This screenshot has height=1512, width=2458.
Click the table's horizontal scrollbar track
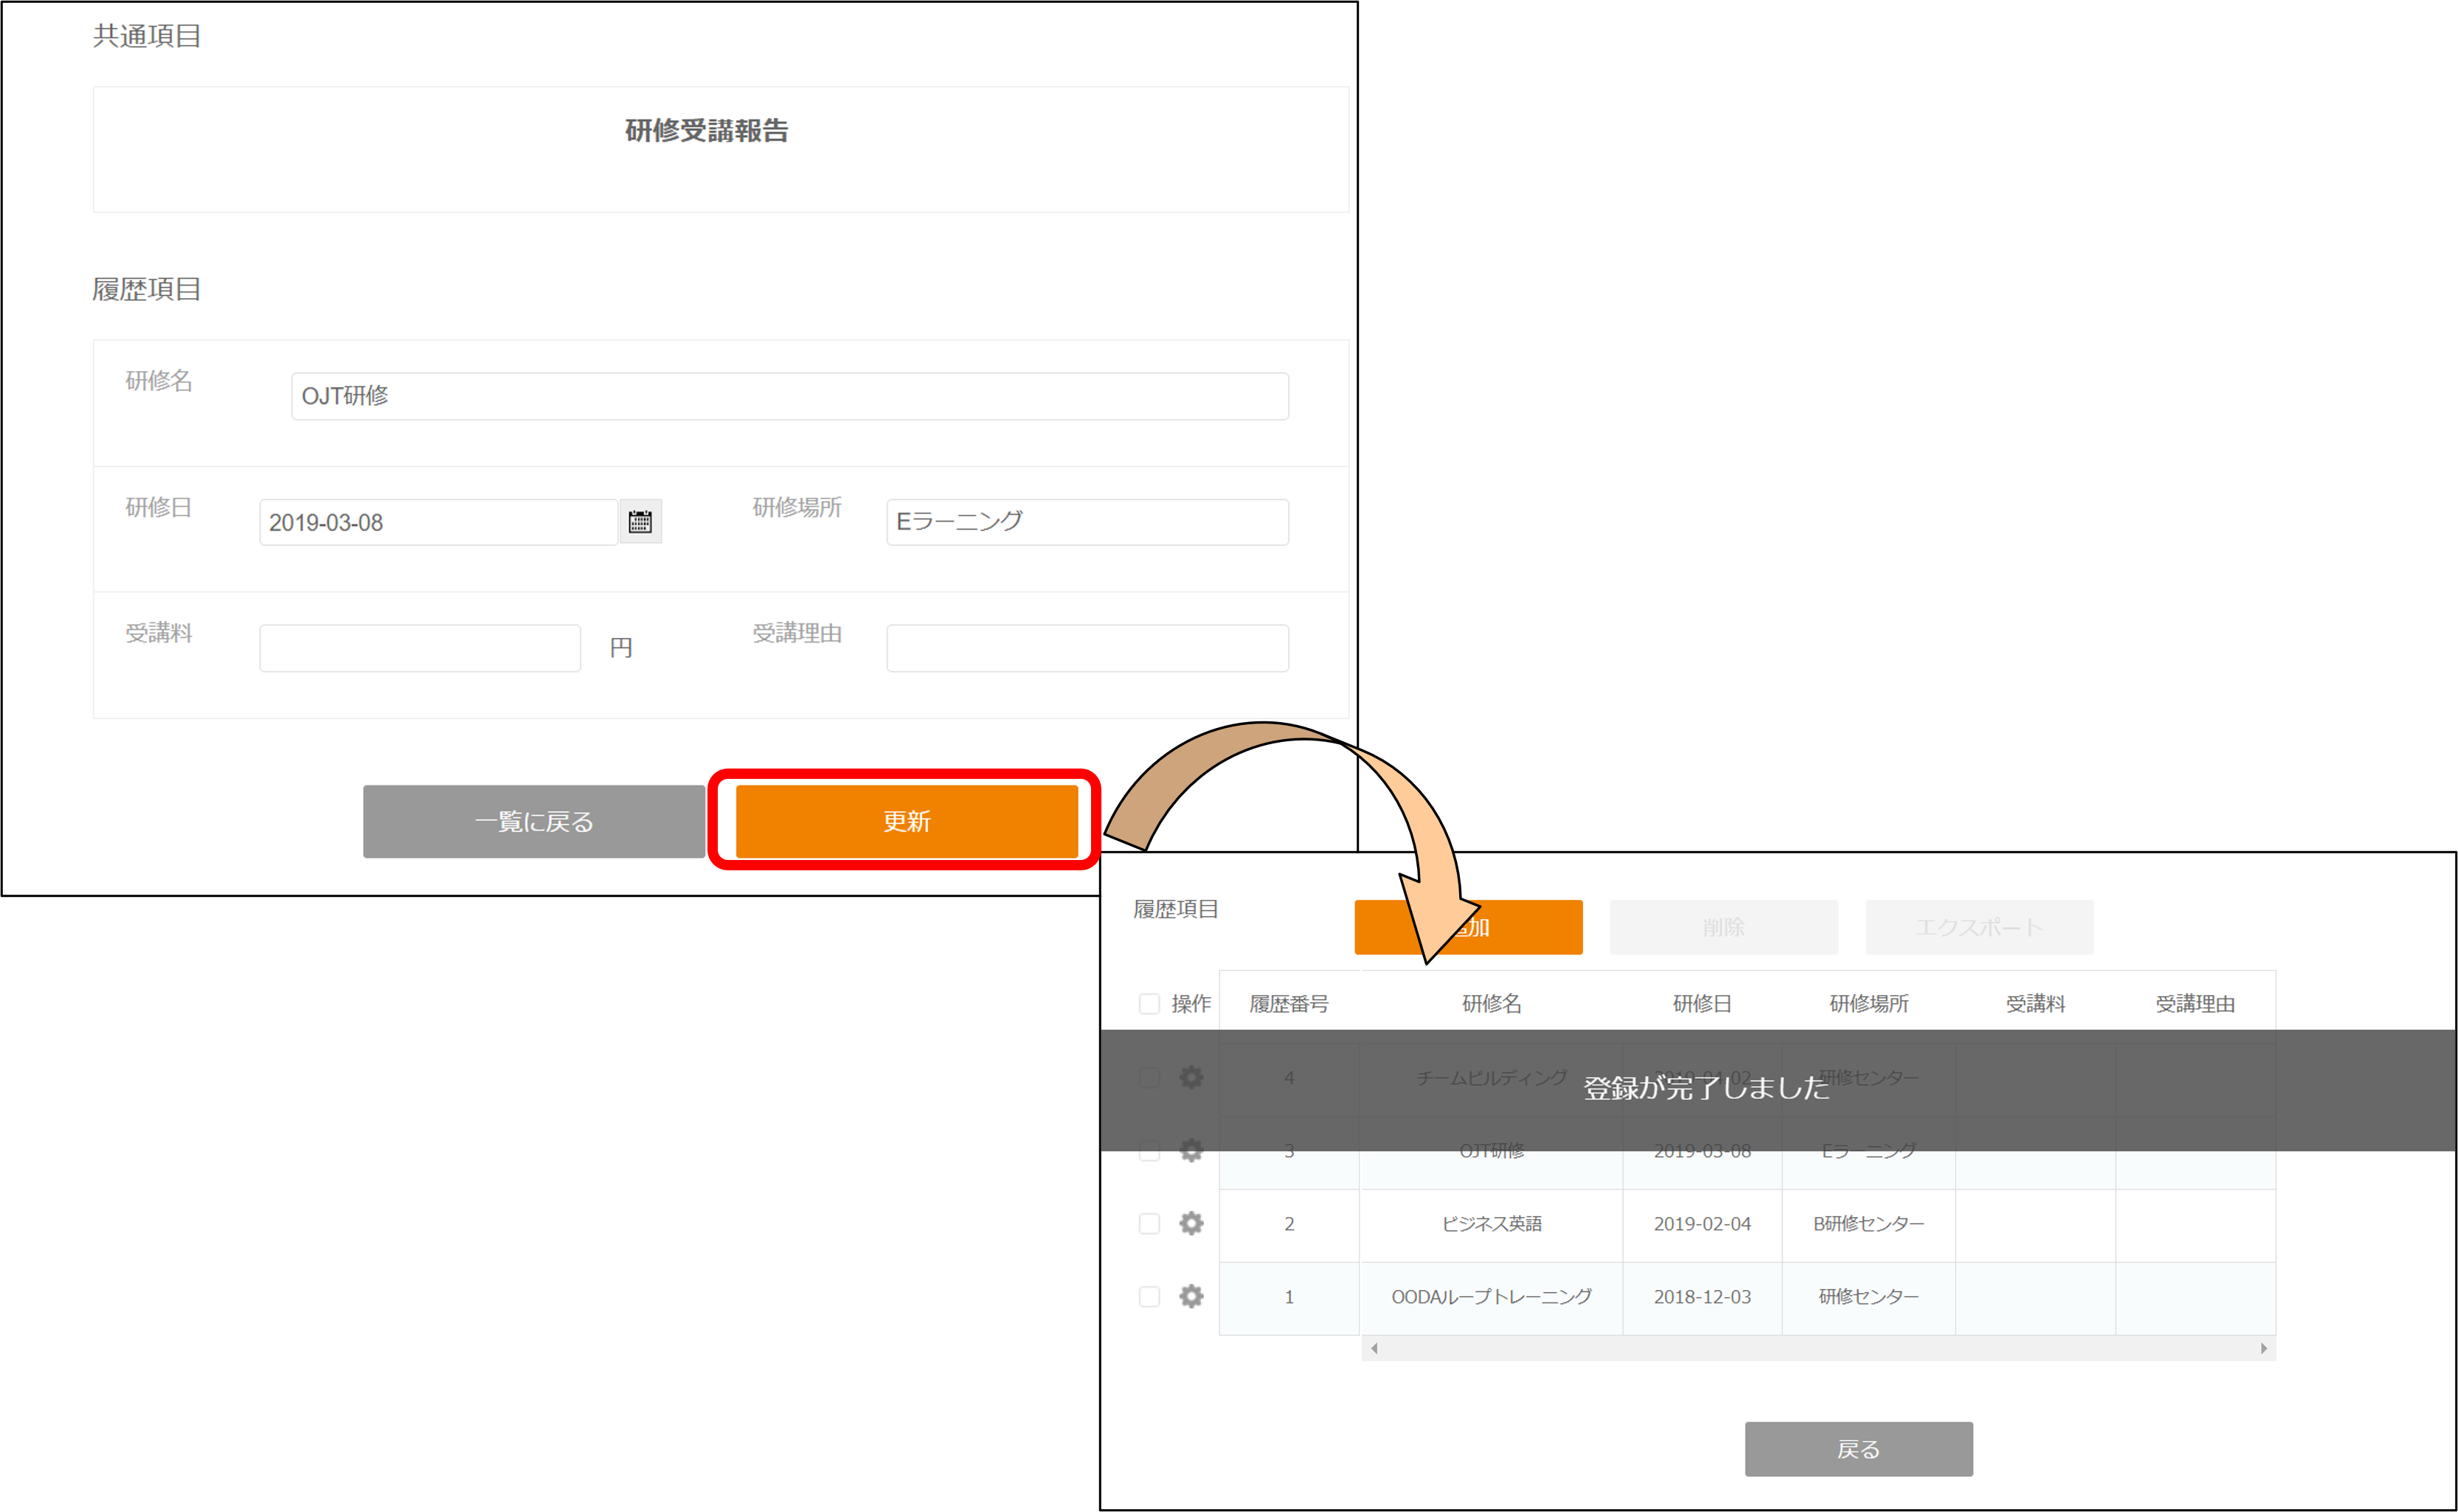point(1818,1348)
